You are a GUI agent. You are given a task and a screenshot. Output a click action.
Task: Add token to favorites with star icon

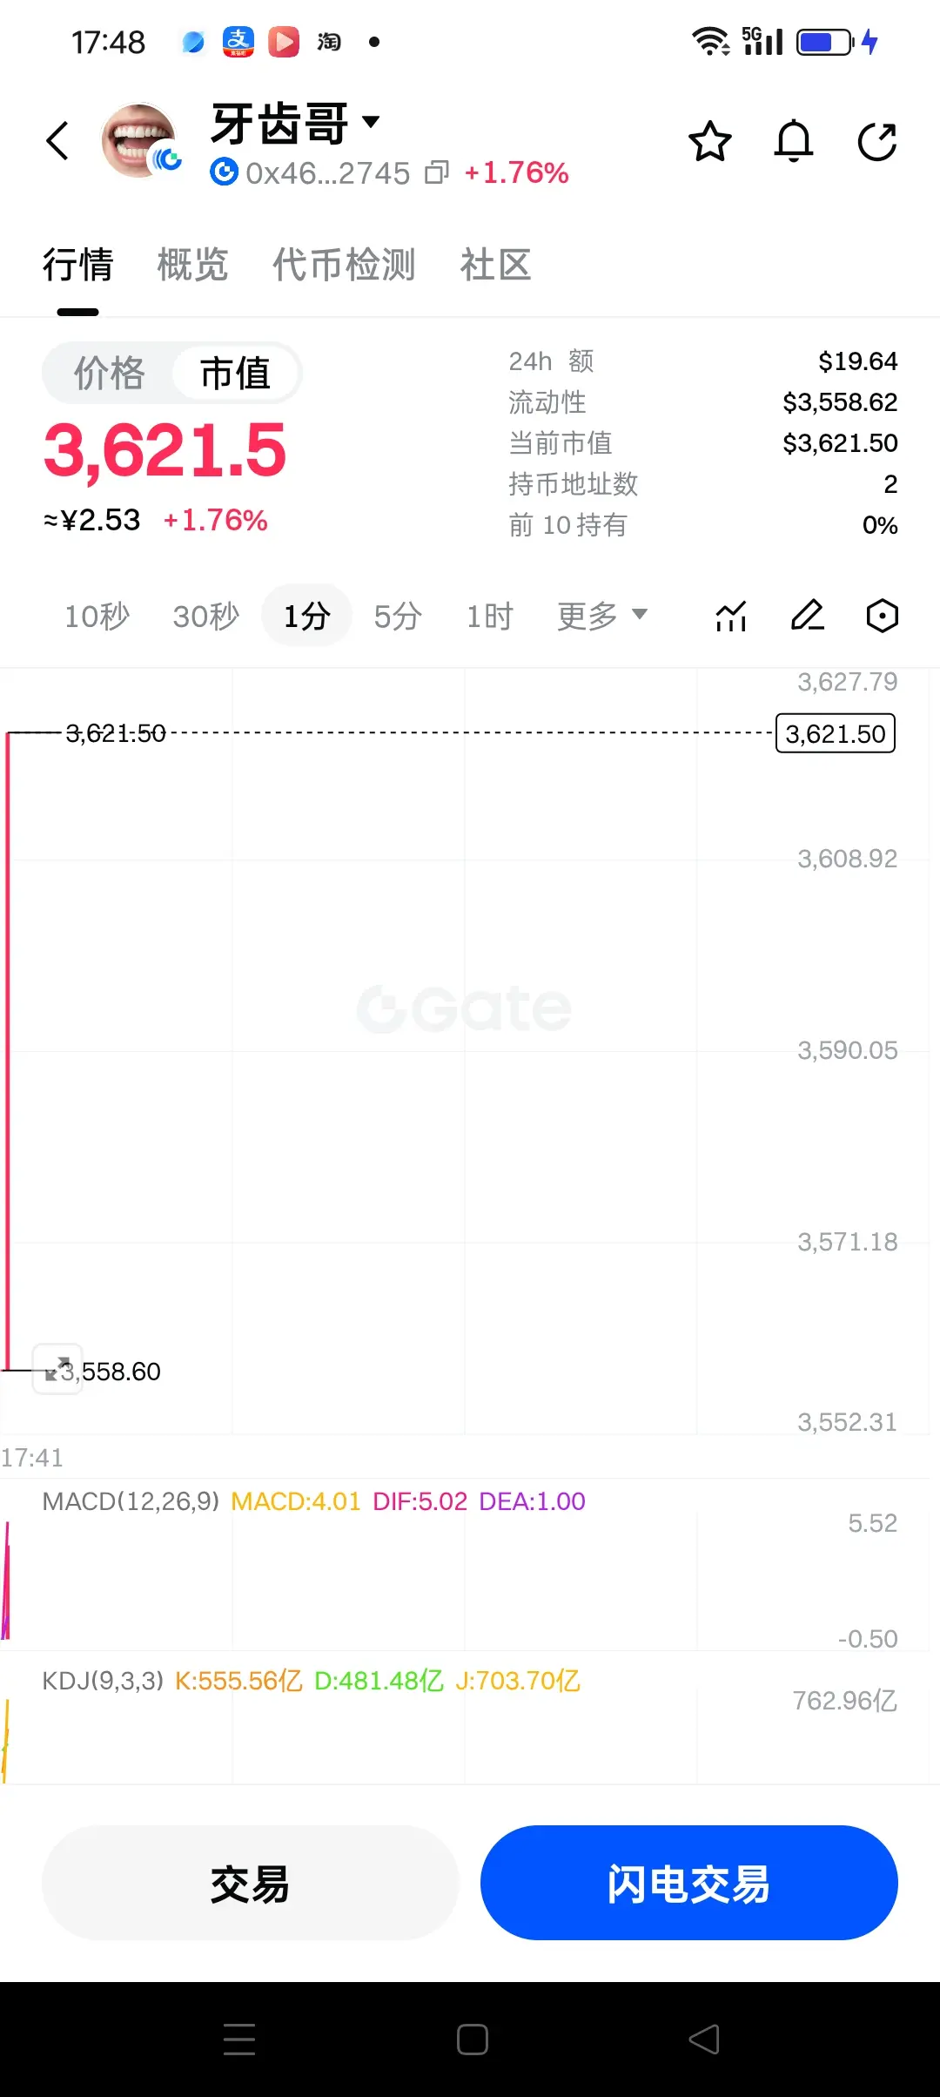710,141
